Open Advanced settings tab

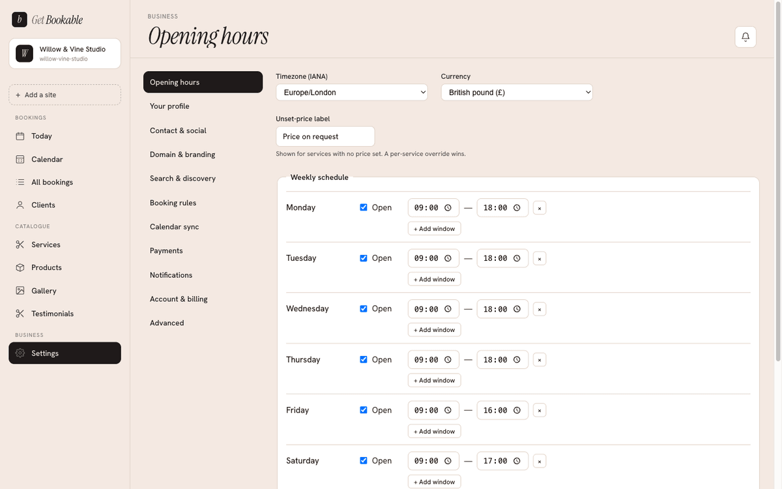(203, 323)
